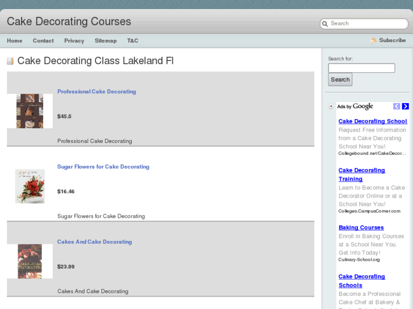Click the Culinary-School.org ad URL
413x309 pixels.
[359, 260]
